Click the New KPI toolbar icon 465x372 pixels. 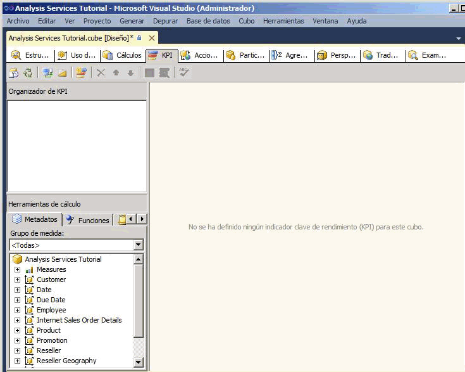pyautogui.click(x=81, y=73)
